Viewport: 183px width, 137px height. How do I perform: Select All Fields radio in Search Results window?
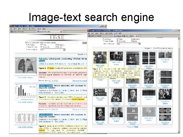click(26, 45)
